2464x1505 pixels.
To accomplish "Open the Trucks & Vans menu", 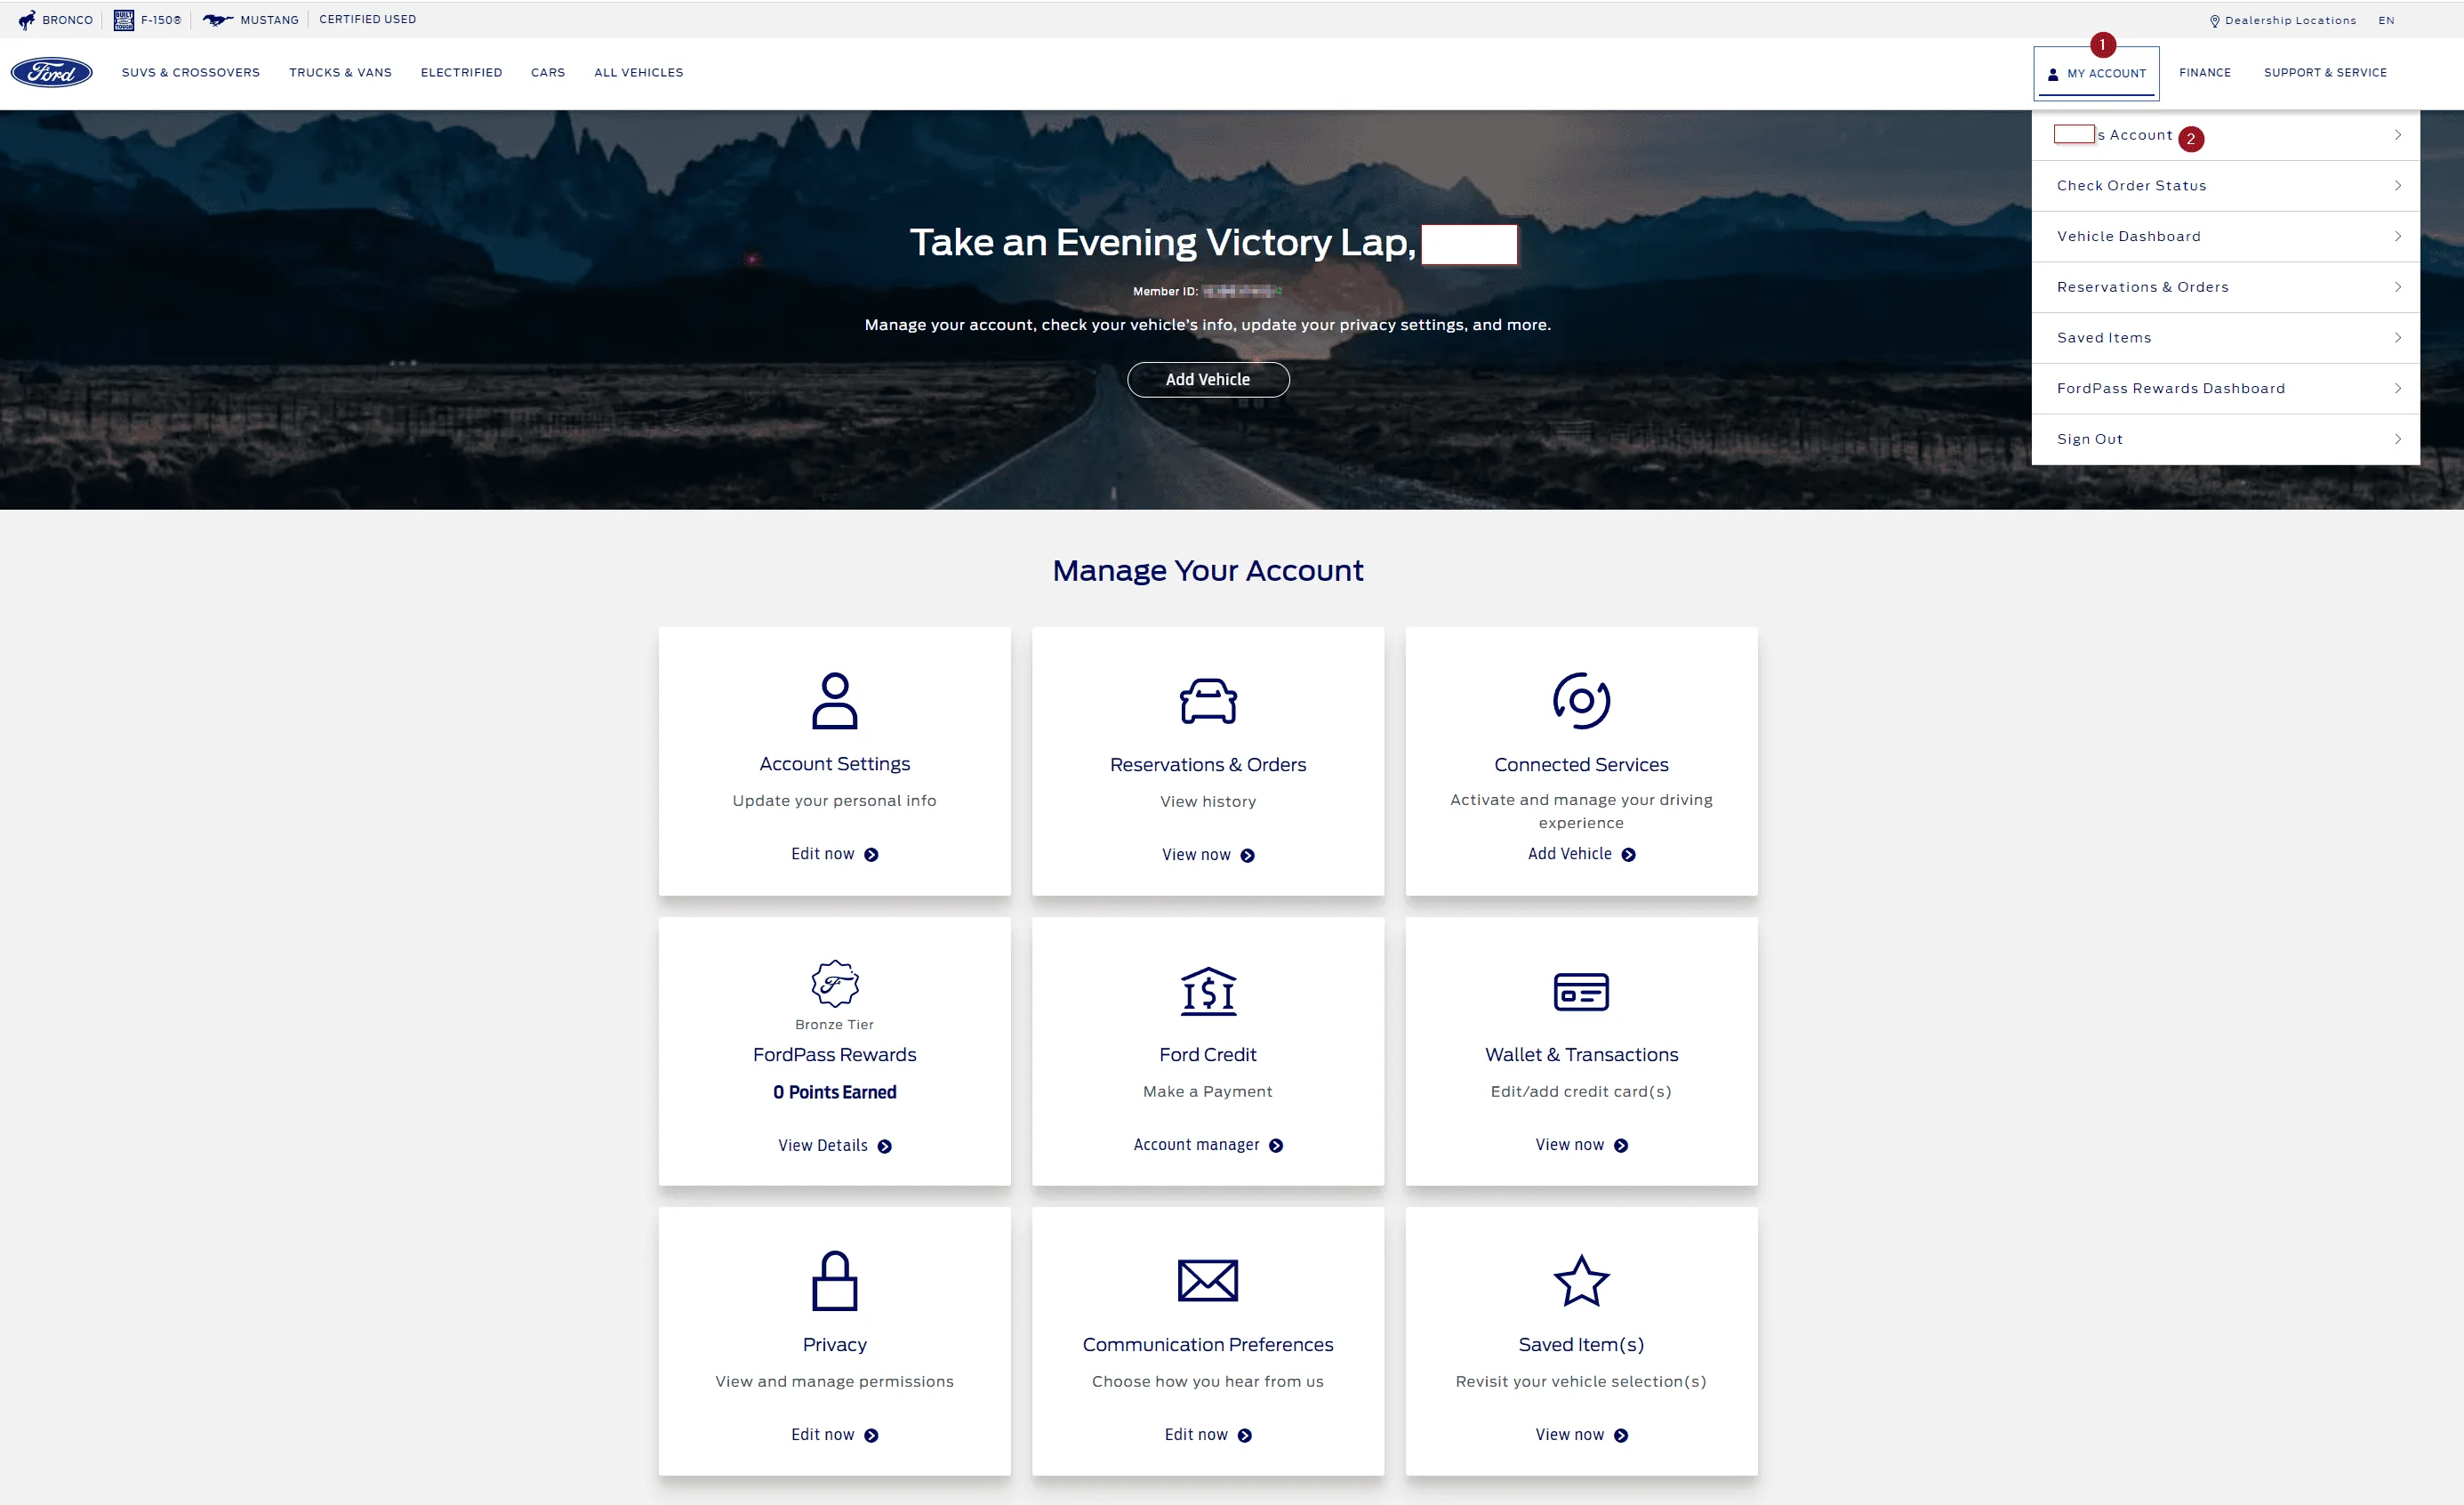I will (340, 73).
